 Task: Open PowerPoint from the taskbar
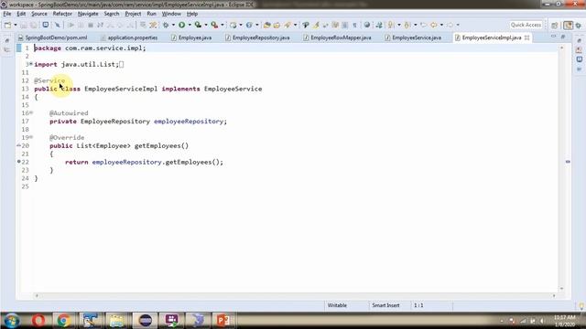(223, 320)
